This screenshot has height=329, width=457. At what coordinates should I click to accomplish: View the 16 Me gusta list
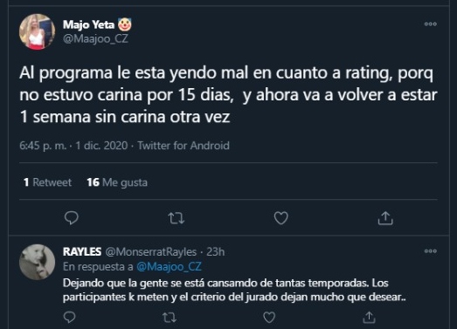(117, 182)
